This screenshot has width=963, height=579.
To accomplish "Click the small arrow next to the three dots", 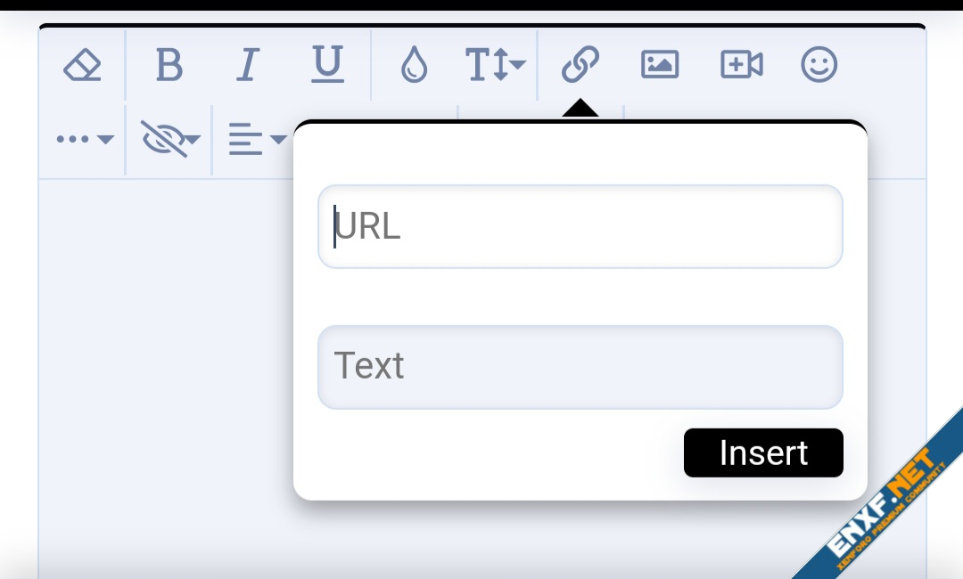I will (105, 140).
